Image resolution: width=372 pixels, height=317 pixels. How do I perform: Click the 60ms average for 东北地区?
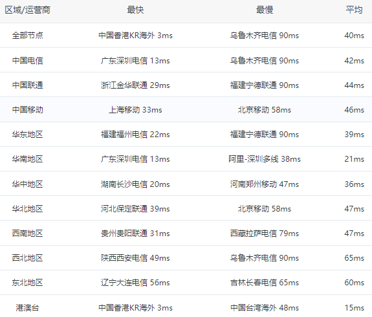[x=354, y=283]
